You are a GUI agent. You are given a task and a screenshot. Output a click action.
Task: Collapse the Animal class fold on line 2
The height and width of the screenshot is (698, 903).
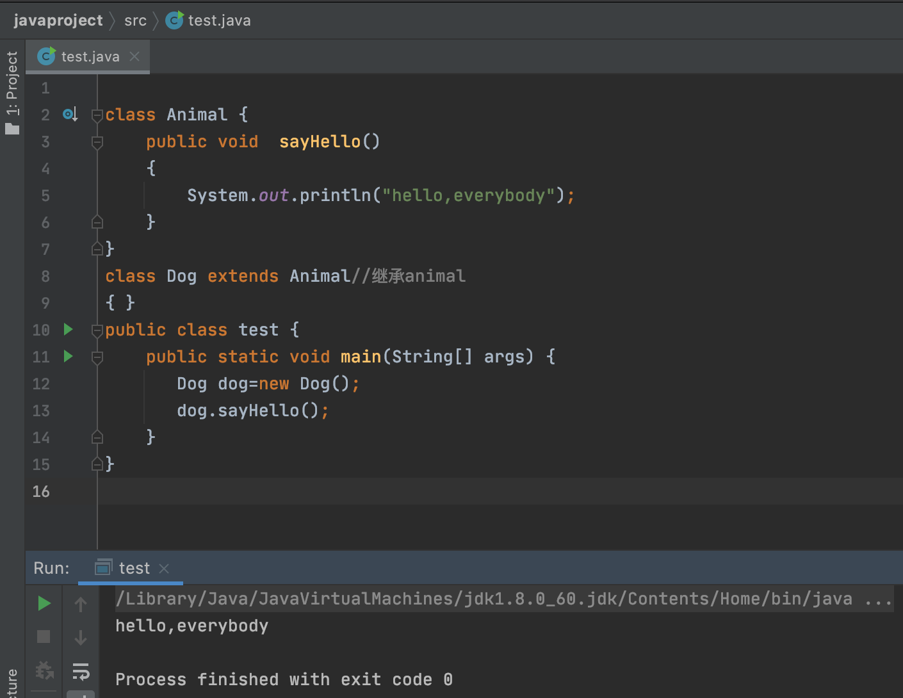(97, 115)
